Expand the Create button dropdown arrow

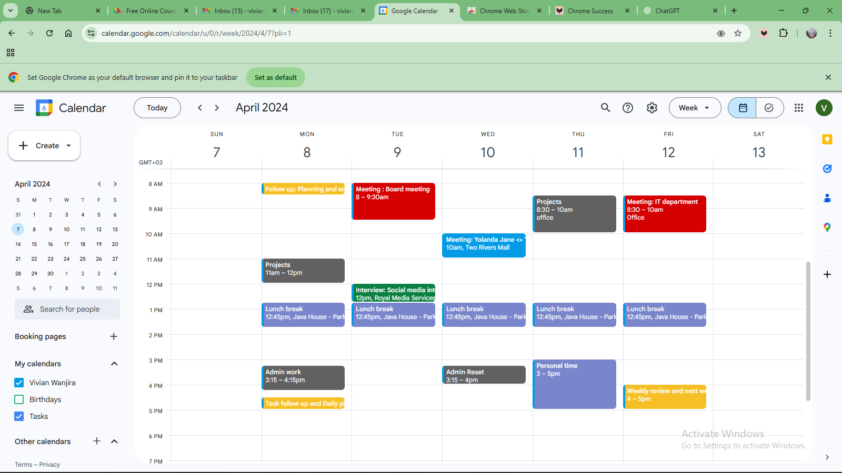point(68,146)
